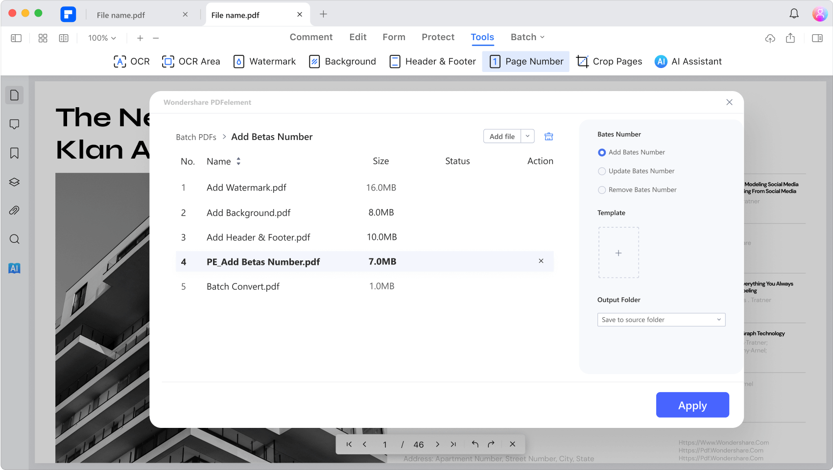Select Add Bates Number option

pyautogui.click(x=632, y=152)
